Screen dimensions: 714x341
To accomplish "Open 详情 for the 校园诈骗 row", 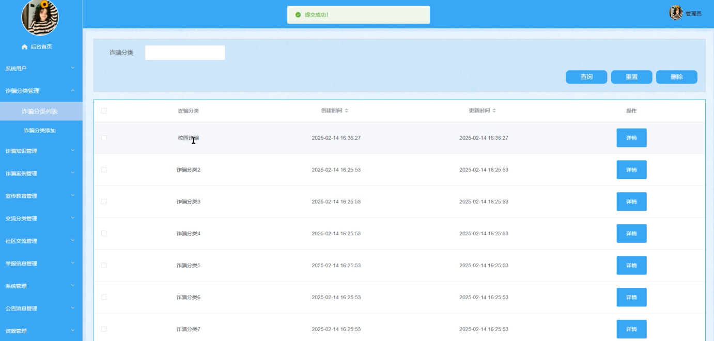I will [x=631, y=138].
